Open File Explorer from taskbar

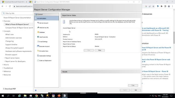coord(25,96)
